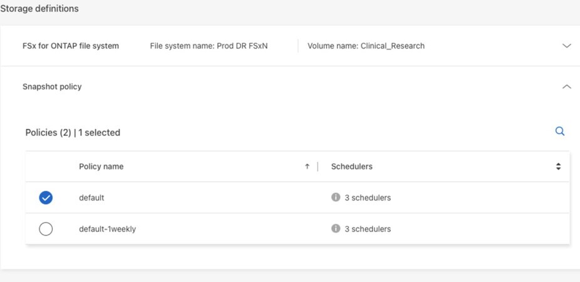Image resolution: width=580 pixels, height=282 pixels.
Task: Click the Policy name column header
Action: [x=101, y=166]
